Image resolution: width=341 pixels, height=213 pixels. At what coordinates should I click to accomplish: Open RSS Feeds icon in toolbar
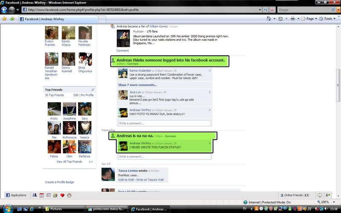coord(280,19)
